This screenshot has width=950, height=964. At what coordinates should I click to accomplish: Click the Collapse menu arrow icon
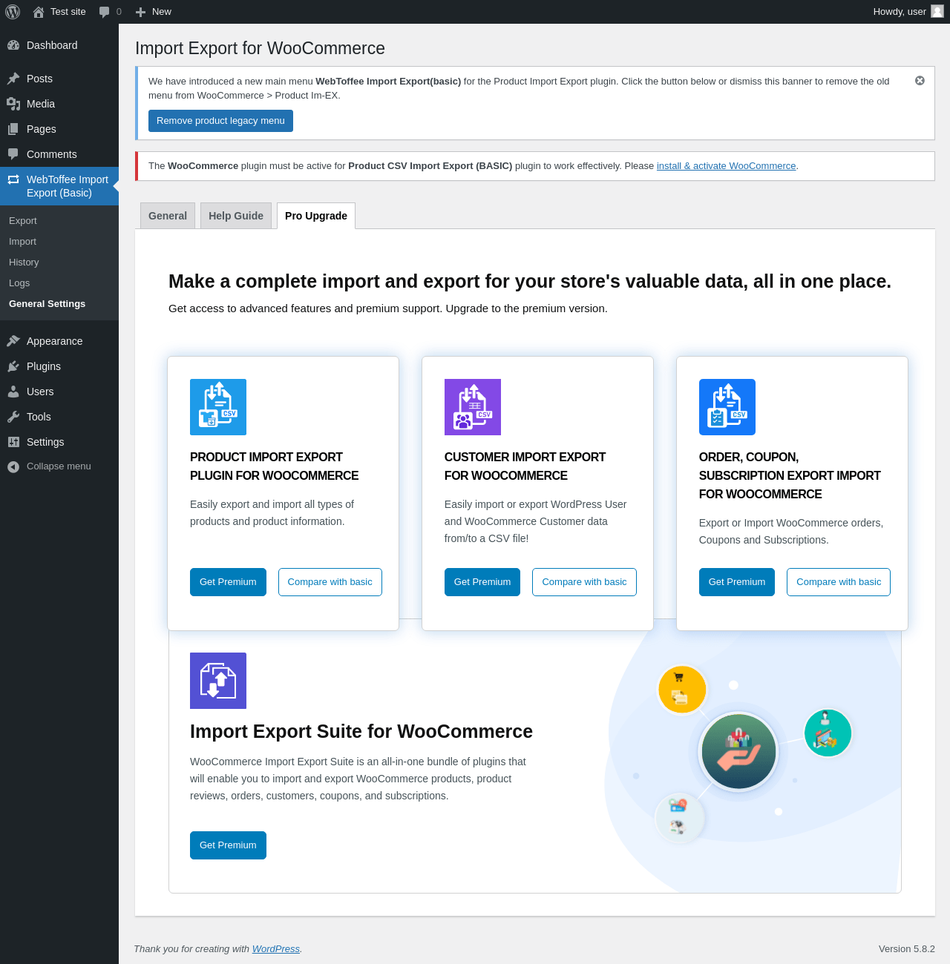coord(13,466)
